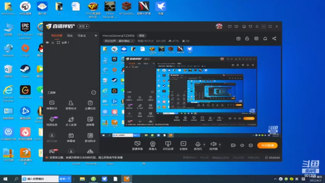Click the share icon above preview
Image resolution: width=325 pixels, height=183 pixels.
(x=274, y=39)
